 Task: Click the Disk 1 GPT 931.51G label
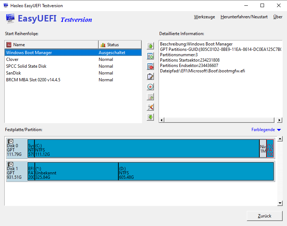click(14, 173)
